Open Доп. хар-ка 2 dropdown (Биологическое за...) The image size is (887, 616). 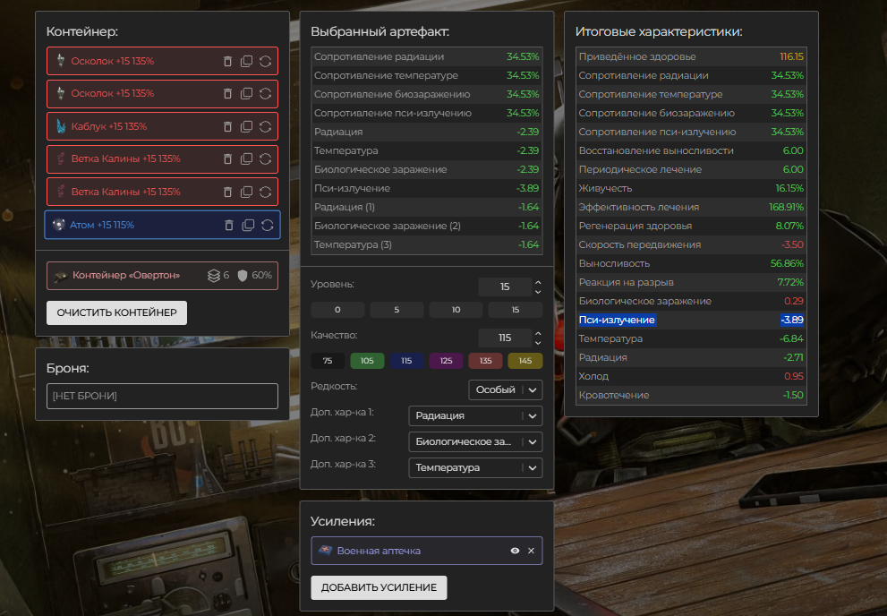475,441
